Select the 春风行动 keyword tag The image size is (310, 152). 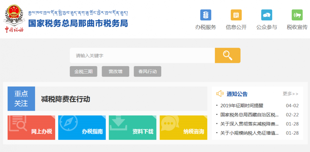147,72
